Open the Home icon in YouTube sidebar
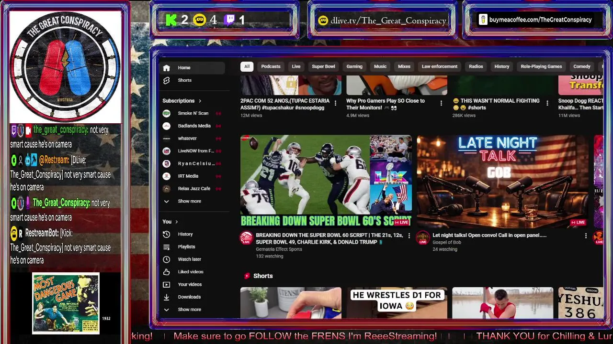Screen dimensions: 613x344 166,68
